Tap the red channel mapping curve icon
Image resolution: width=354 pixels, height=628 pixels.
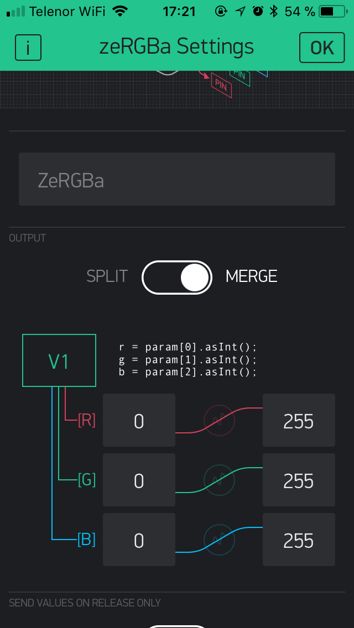tap(219, 421)
